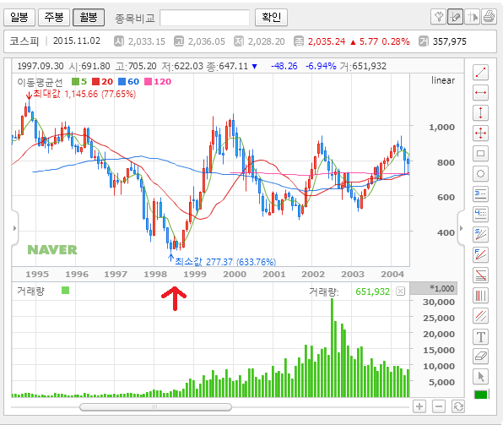Select the three-division line tool
Image resolution: width=503 pixels, height=425 pixels.
[480, 194]
